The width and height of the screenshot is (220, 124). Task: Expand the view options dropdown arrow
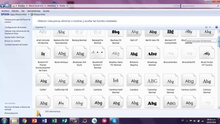[x=210, y=27]
